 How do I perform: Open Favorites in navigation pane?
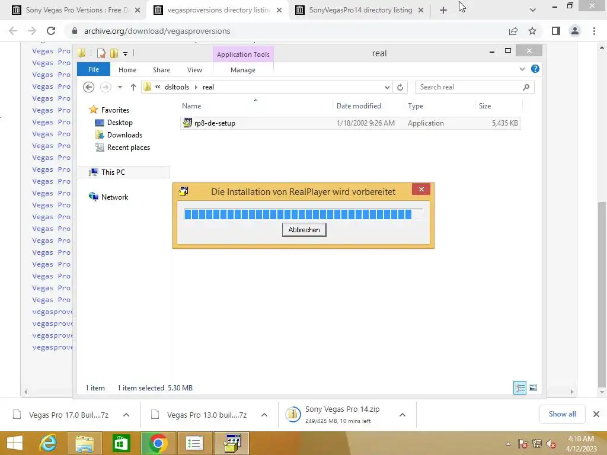point(115,110)
